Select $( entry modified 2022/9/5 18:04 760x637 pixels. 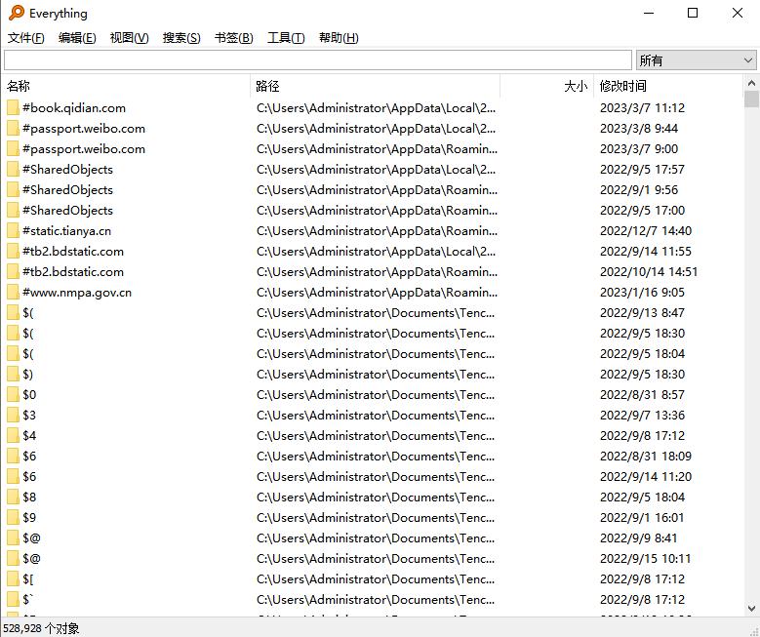(x=28, y=354)
